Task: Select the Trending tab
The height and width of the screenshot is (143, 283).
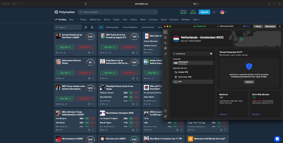Action: point(60,20)
